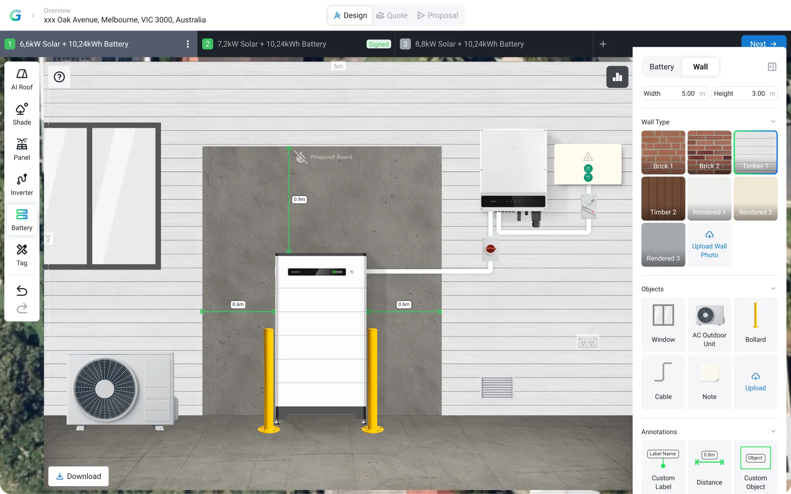Click the Download button

click(x=79, y=476)
